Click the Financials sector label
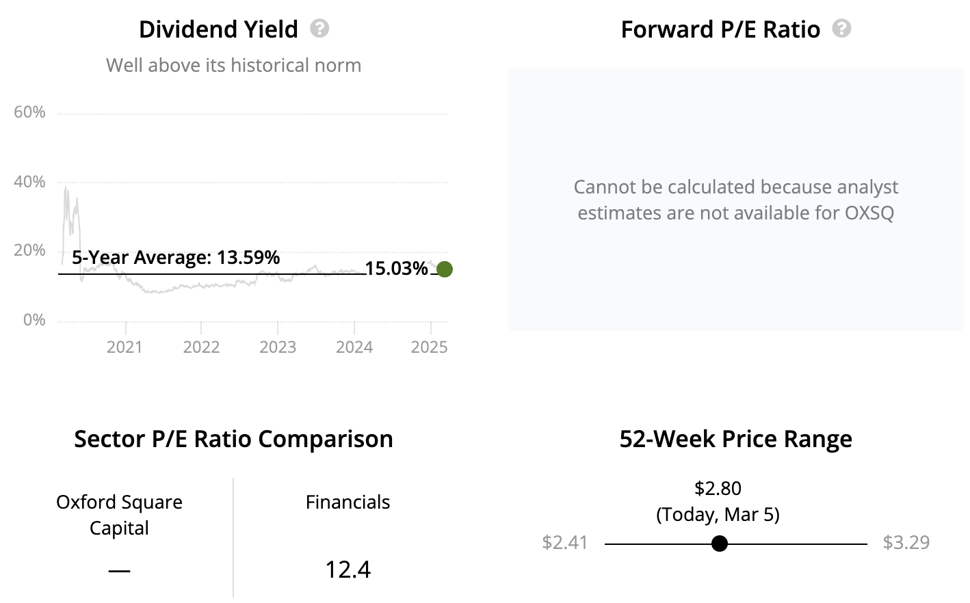This screenshot has height=603, width=970. click(348, 502)
